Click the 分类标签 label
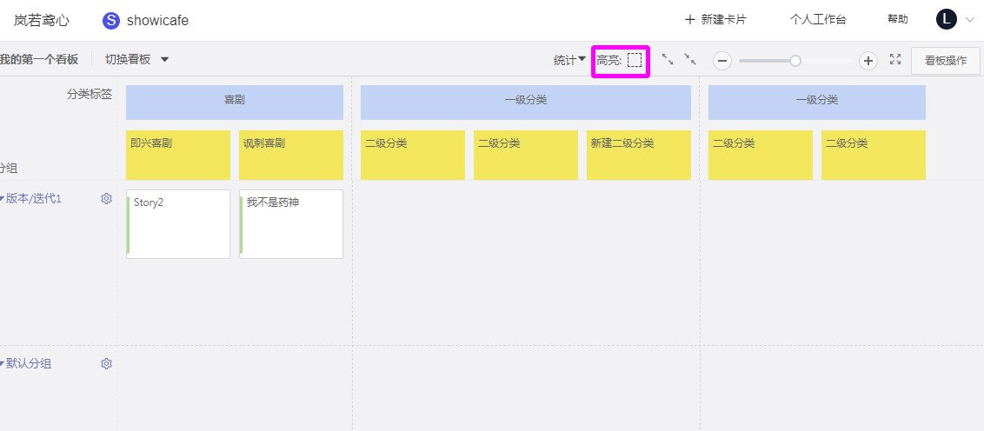This screenshot has height=431, width=984. point(90,95)
